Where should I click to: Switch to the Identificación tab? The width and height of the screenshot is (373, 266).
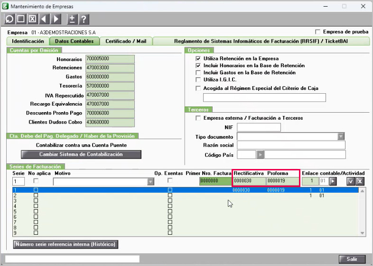click(x=28, y=41)
